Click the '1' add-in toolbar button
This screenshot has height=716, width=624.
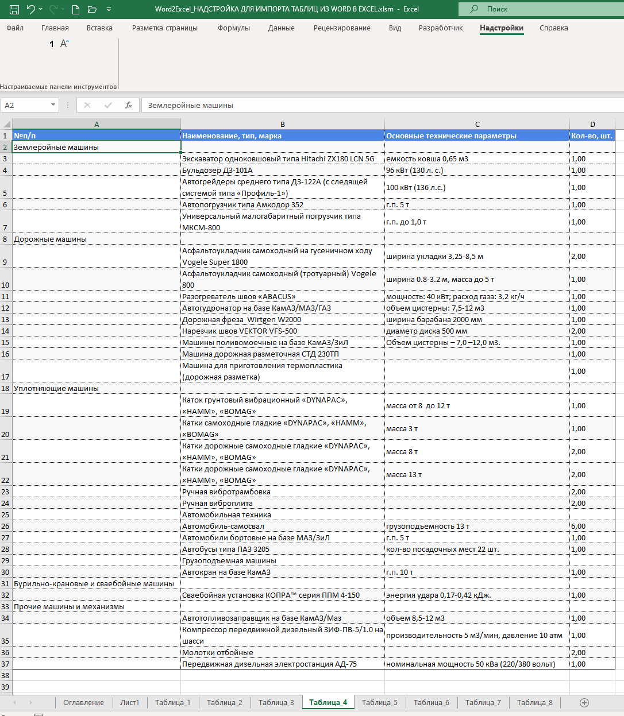[52, 44]
